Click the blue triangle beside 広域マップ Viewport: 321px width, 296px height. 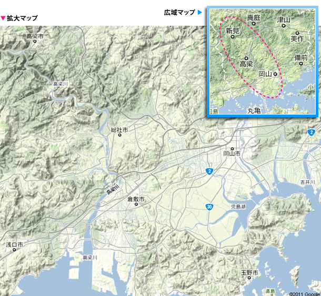pyautogui.click(x=200, y=12)
